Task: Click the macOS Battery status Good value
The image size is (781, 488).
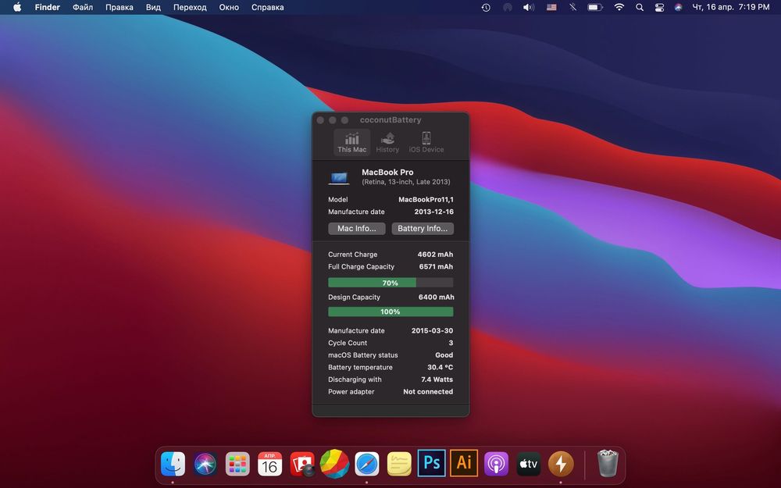Action: [444, 355]
